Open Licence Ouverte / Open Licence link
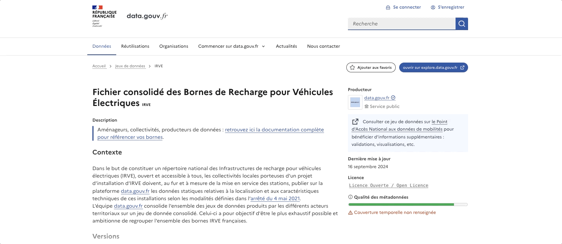 [389, 185]
